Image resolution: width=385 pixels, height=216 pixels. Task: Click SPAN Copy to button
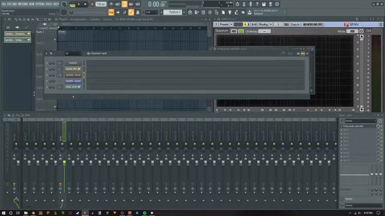pos(295,25)
